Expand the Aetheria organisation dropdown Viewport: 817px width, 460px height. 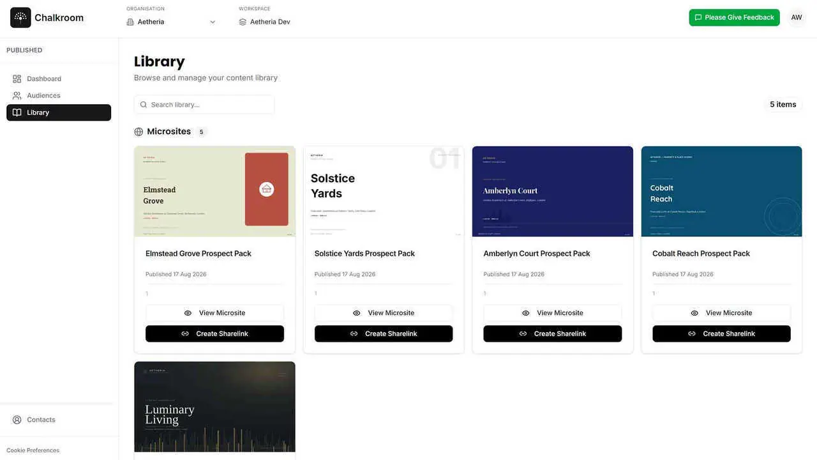coord(171,22)
